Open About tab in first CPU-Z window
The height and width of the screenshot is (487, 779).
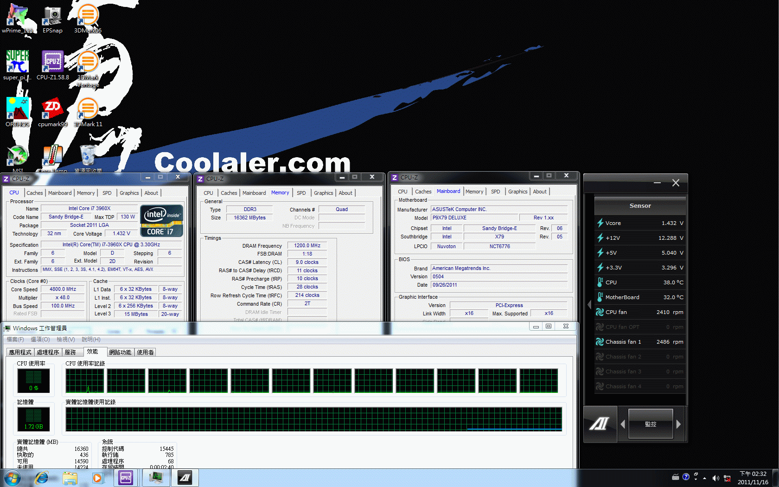[151, 193]
